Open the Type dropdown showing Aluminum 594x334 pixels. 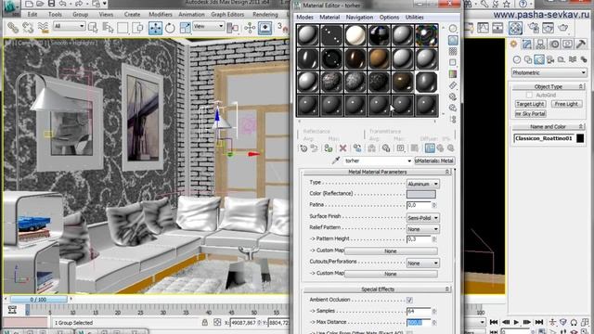click(x=423, y=184)
